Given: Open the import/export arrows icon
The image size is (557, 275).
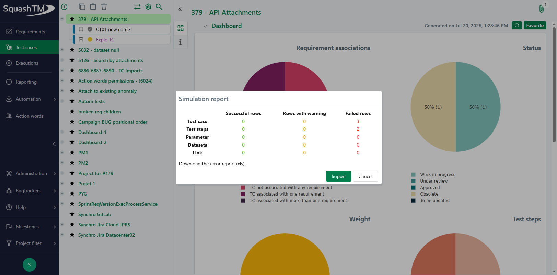Looking at the screenshot, I should click(137, 7).
